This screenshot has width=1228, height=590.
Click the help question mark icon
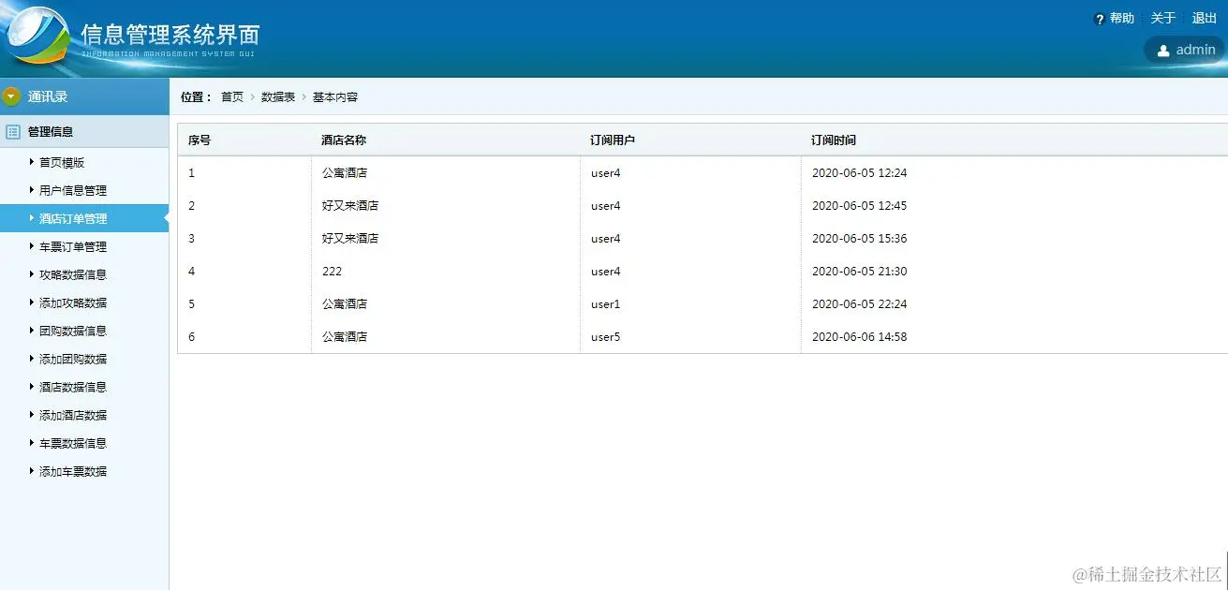point(1100,19)
